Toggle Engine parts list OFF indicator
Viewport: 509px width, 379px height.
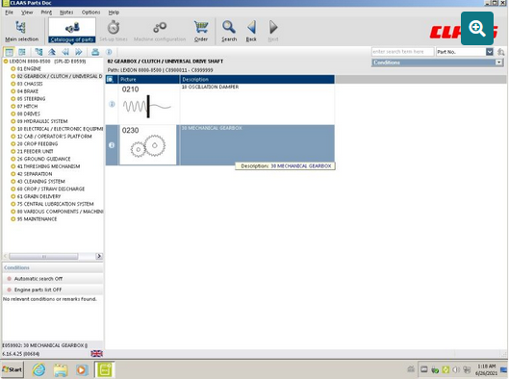[x=9, y=290]
